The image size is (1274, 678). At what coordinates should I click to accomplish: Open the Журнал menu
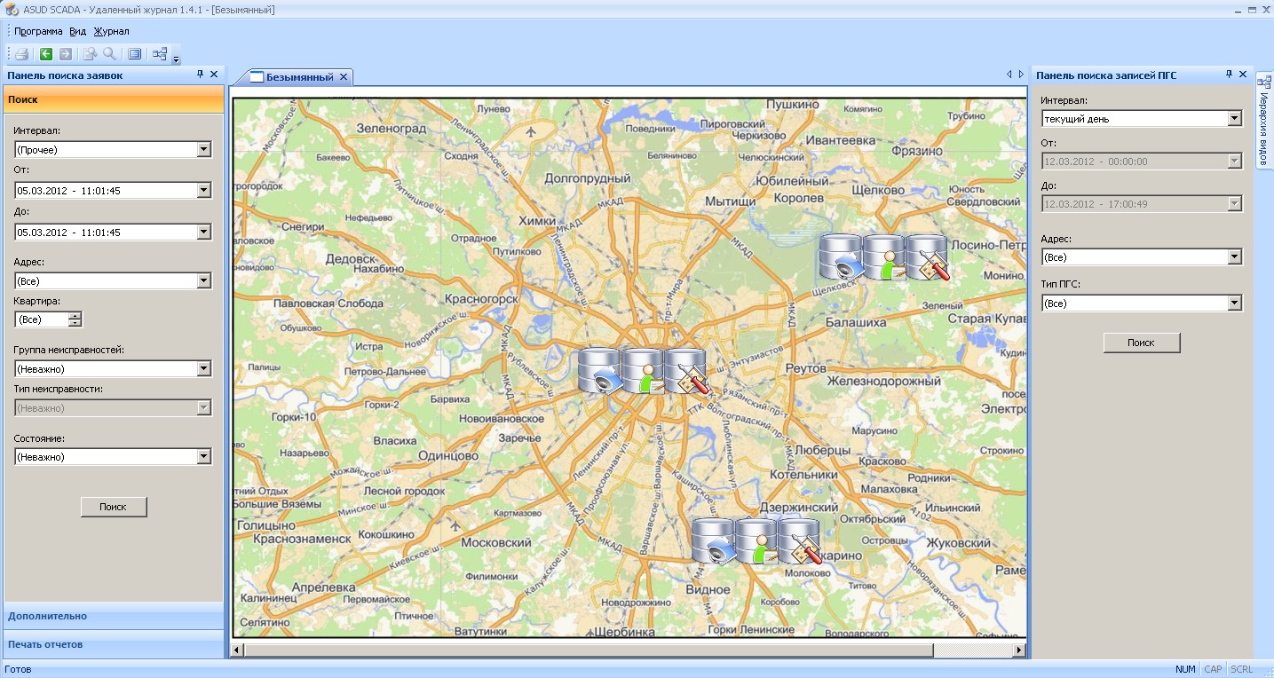[111, 31]
